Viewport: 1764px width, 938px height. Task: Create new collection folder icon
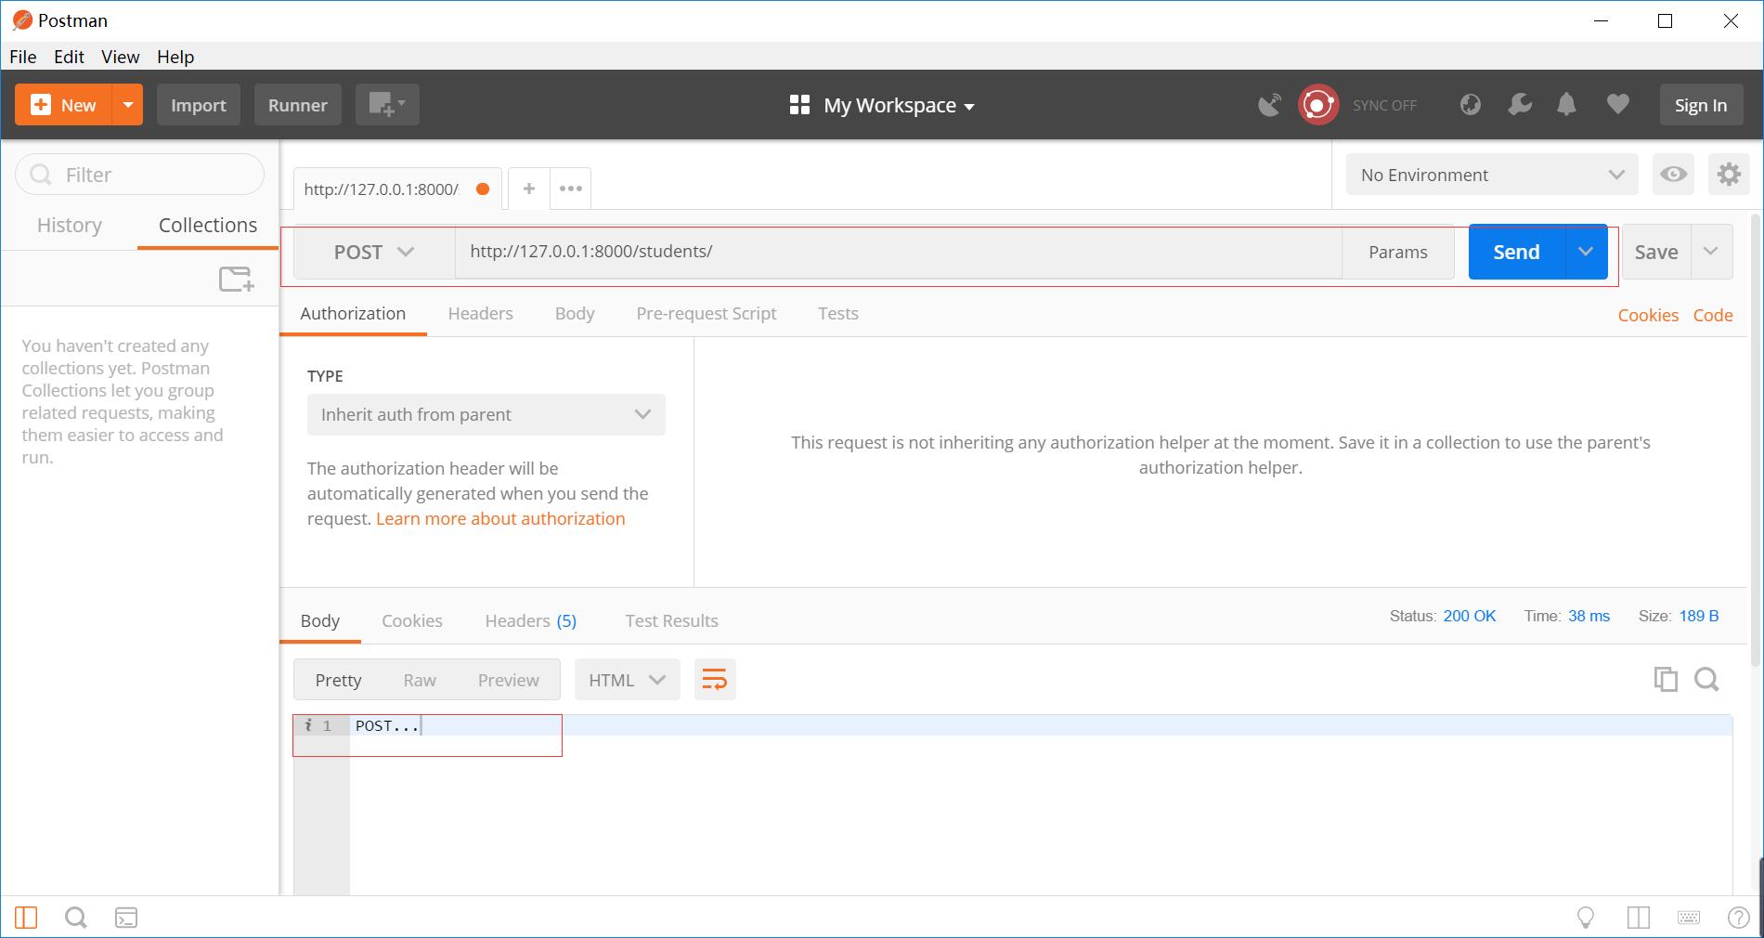coord(236,279)
